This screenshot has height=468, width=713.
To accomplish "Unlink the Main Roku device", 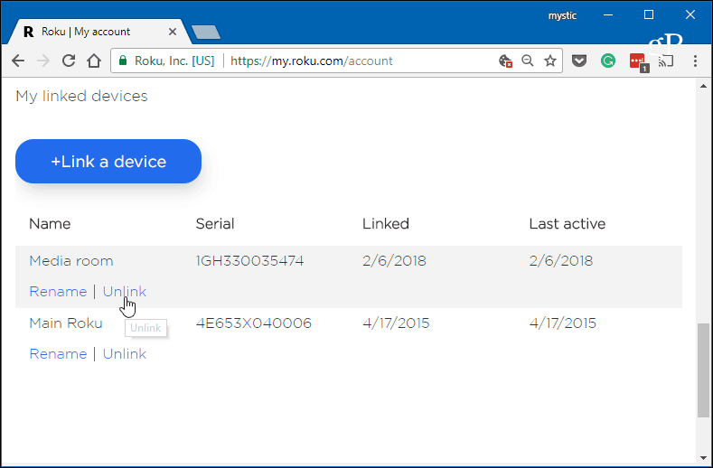I will coord(124,354).
